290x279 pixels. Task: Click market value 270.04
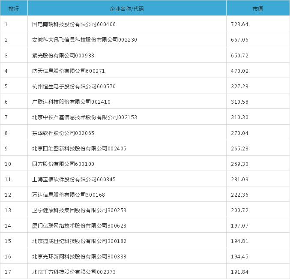(240, 133)
